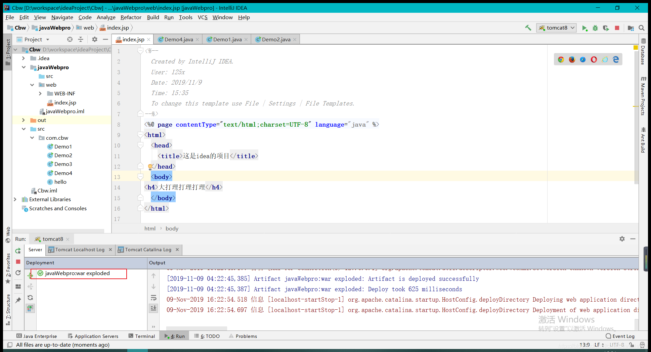Open Maven Projects side panel
Screen dimensions: 651x352
click(x=643, y=96)
